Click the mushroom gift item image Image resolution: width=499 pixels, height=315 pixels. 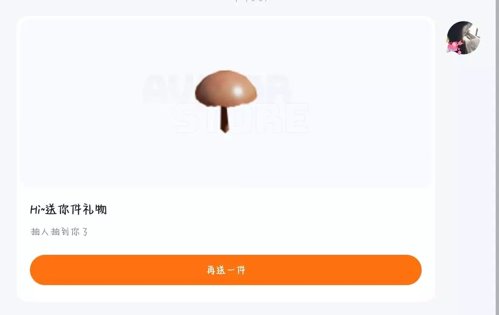[226, 102]
